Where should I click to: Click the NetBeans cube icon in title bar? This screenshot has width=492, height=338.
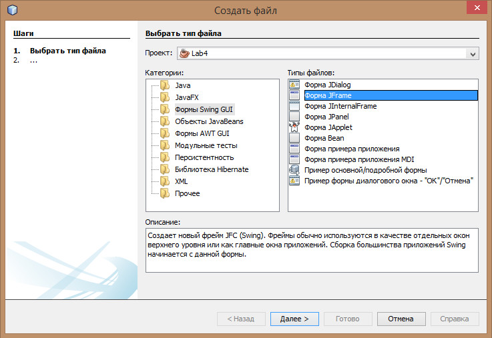tap(12, 10)
